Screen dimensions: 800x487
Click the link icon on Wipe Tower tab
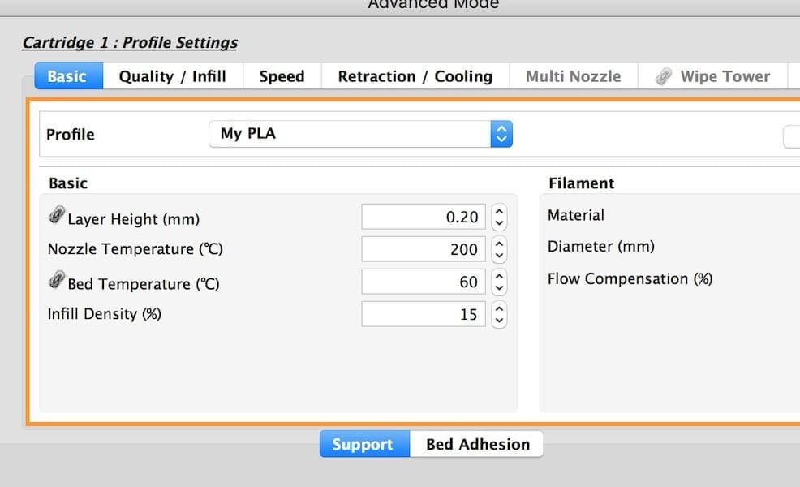pos(664,76)
